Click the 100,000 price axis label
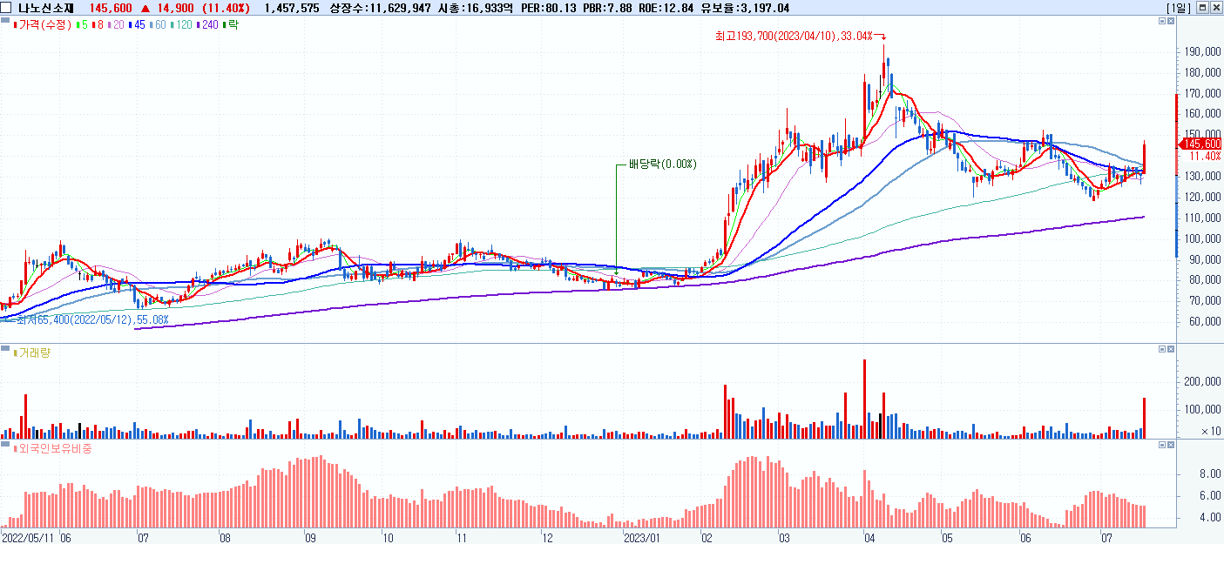The image size is (1224, 564). pos(1201,238)
